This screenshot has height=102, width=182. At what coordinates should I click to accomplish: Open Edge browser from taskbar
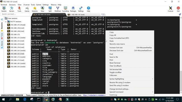coord(25,99)
